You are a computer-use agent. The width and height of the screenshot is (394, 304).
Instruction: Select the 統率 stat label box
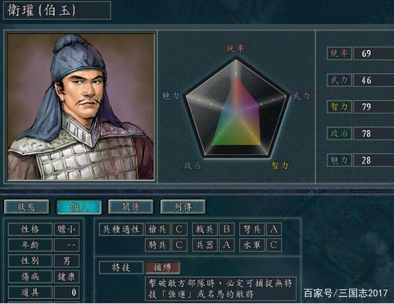339,54
